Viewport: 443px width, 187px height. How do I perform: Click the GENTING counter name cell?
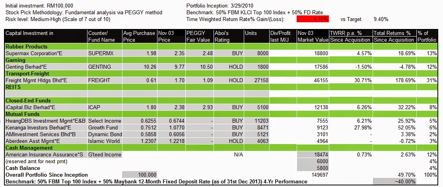pos(105,67)
